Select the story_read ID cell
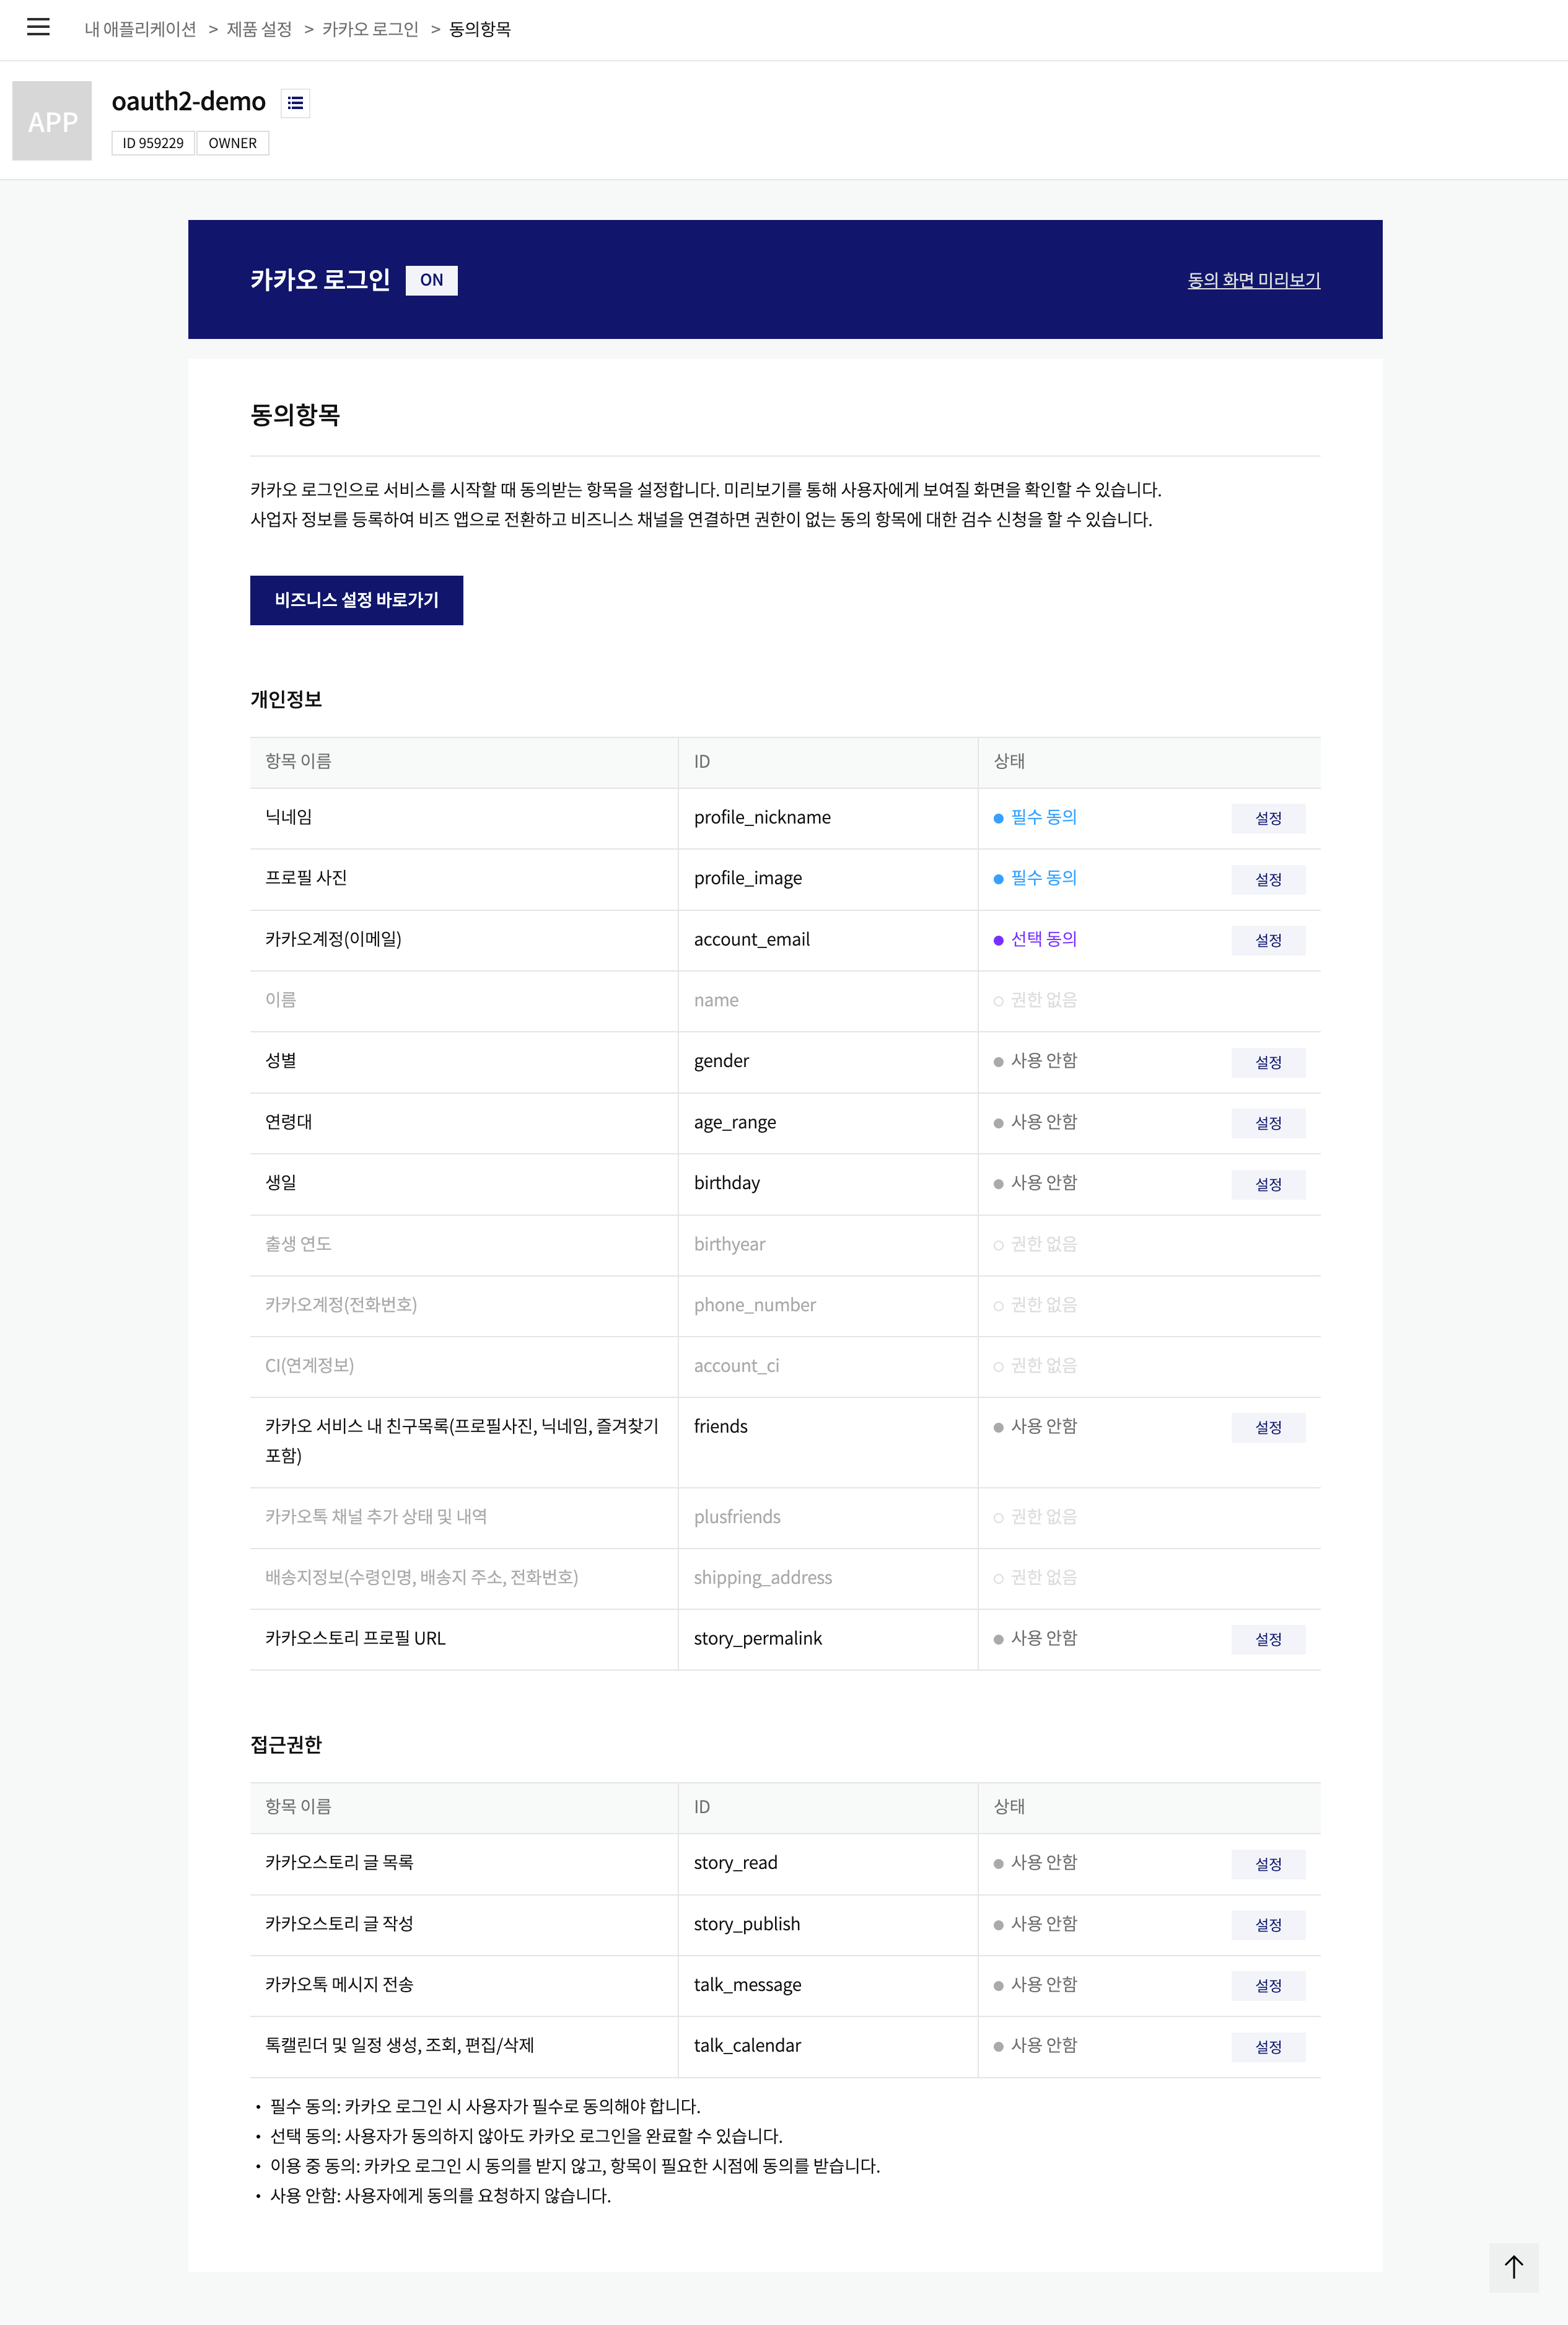Screen dimensions: 1568x2325 coord(828,1864)
